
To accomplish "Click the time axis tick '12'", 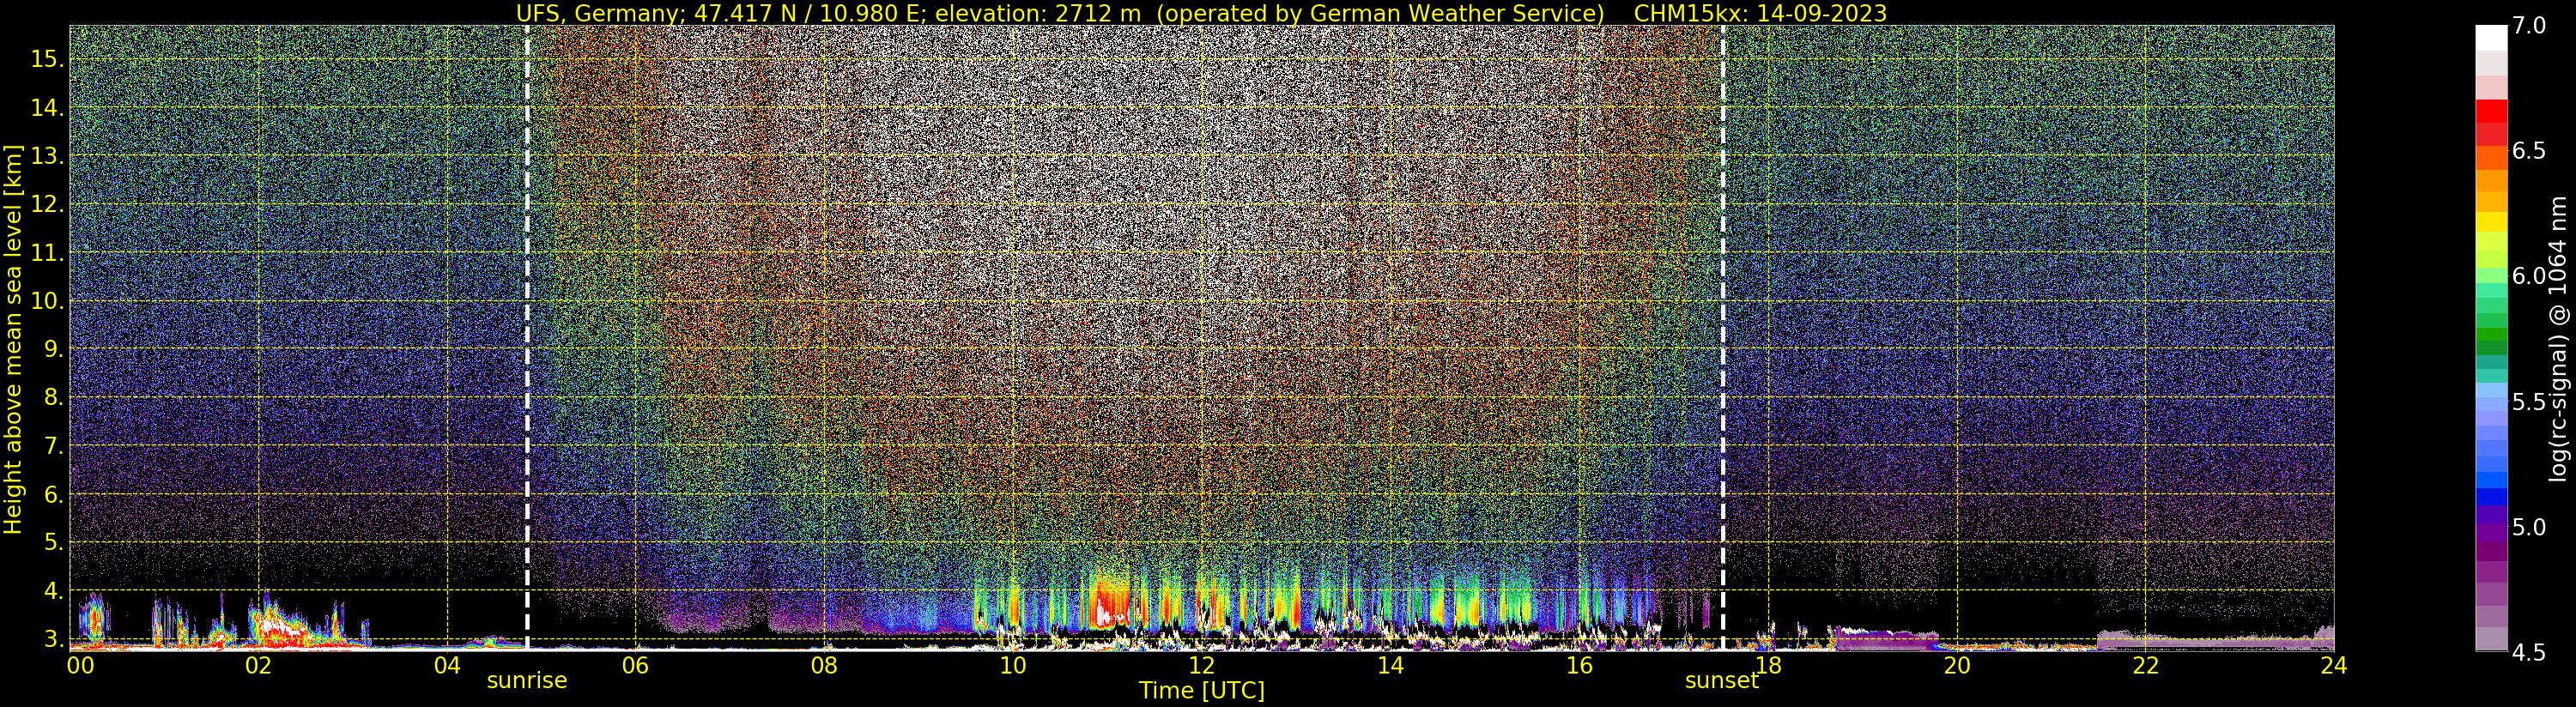I will pos(1202,665).
